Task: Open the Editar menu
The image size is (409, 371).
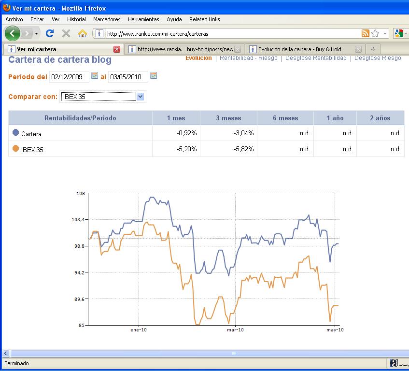Action: [x=37, y=19]
